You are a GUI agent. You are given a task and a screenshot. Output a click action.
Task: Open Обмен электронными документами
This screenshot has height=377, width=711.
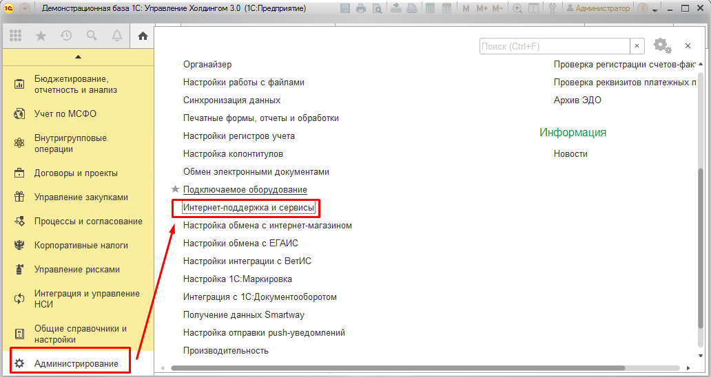(x=256, y=171)
